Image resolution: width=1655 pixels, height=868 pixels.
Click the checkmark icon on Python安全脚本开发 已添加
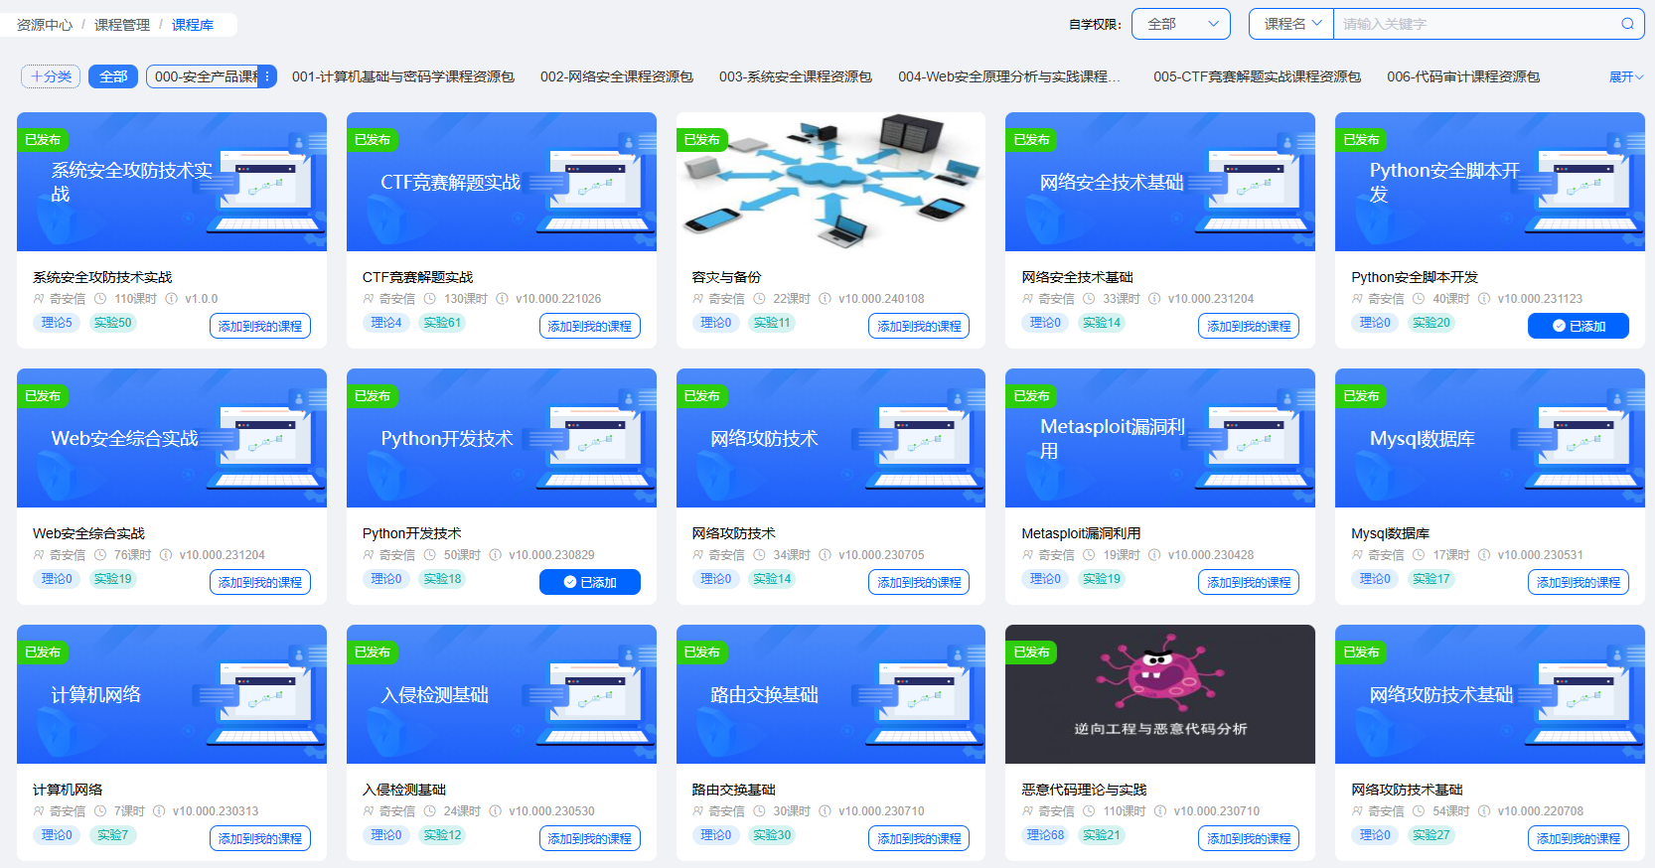[x=1559, y=326]
